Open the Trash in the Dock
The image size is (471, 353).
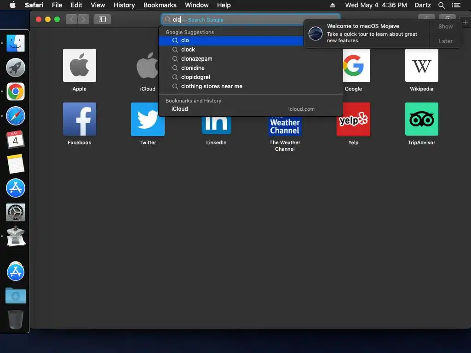(x=15, y=319)
